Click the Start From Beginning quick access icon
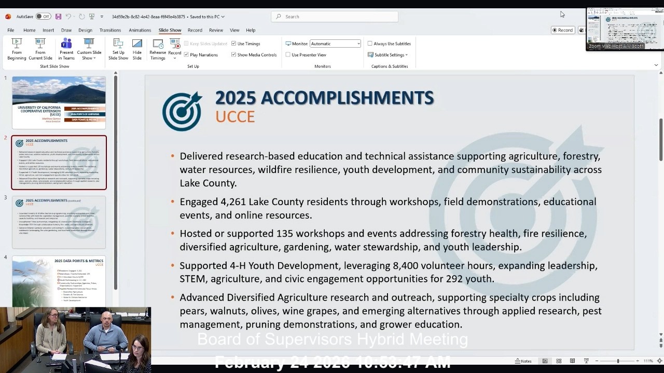 click(92, 17)
